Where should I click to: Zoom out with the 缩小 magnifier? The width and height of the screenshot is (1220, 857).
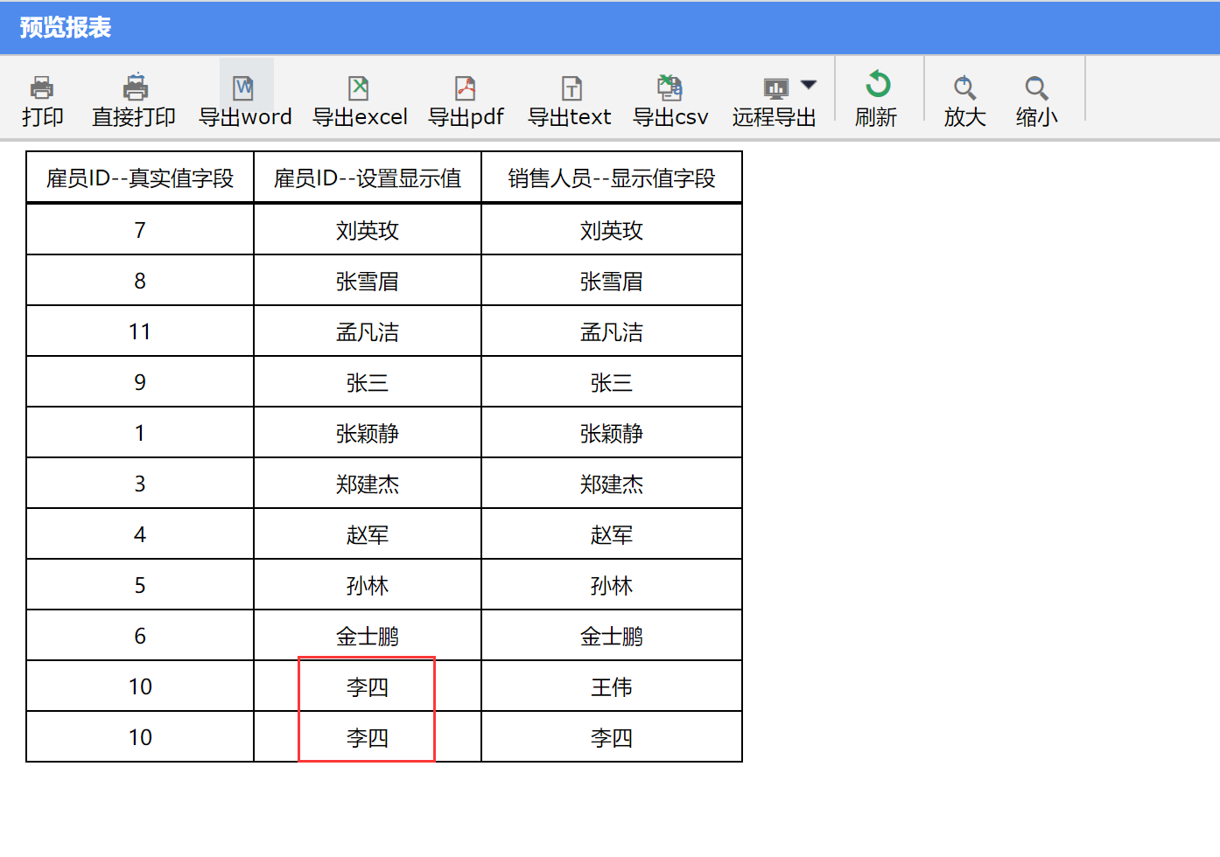point(1036,87)
